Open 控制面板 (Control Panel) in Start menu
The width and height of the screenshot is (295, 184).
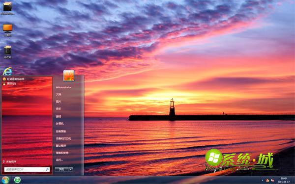click(61, 131)
